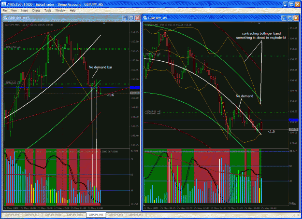Click the chart shift triangle in M5 chart
Viewport: 302px width, 219px height.
(259, 24)
